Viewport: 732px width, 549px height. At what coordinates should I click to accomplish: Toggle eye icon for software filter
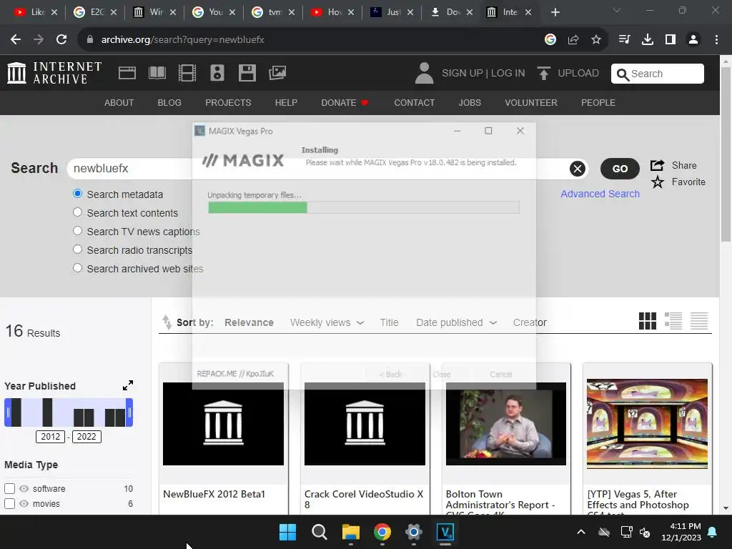tap(24, 489)
